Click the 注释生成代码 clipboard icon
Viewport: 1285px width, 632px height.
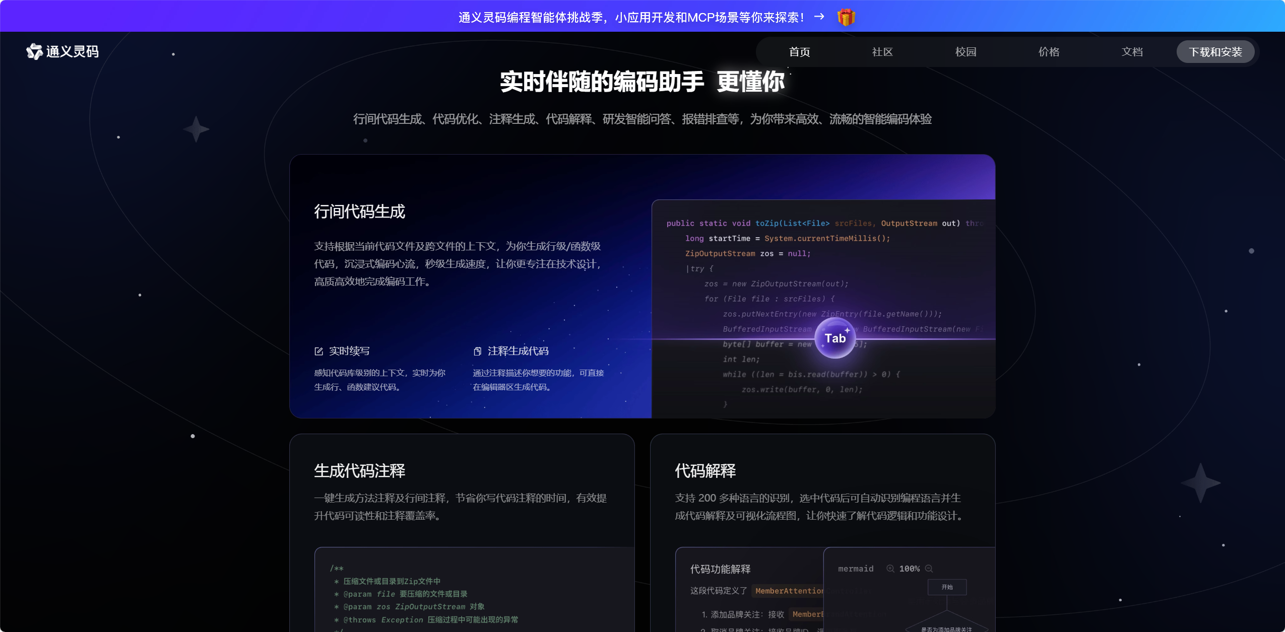[x=477, y=351]
